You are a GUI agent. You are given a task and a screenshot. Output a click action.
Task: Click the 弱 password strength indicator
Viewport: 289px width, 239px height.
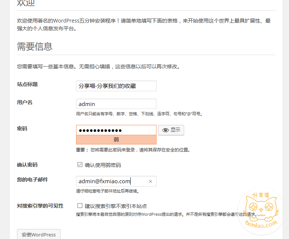tap(116, 140)
